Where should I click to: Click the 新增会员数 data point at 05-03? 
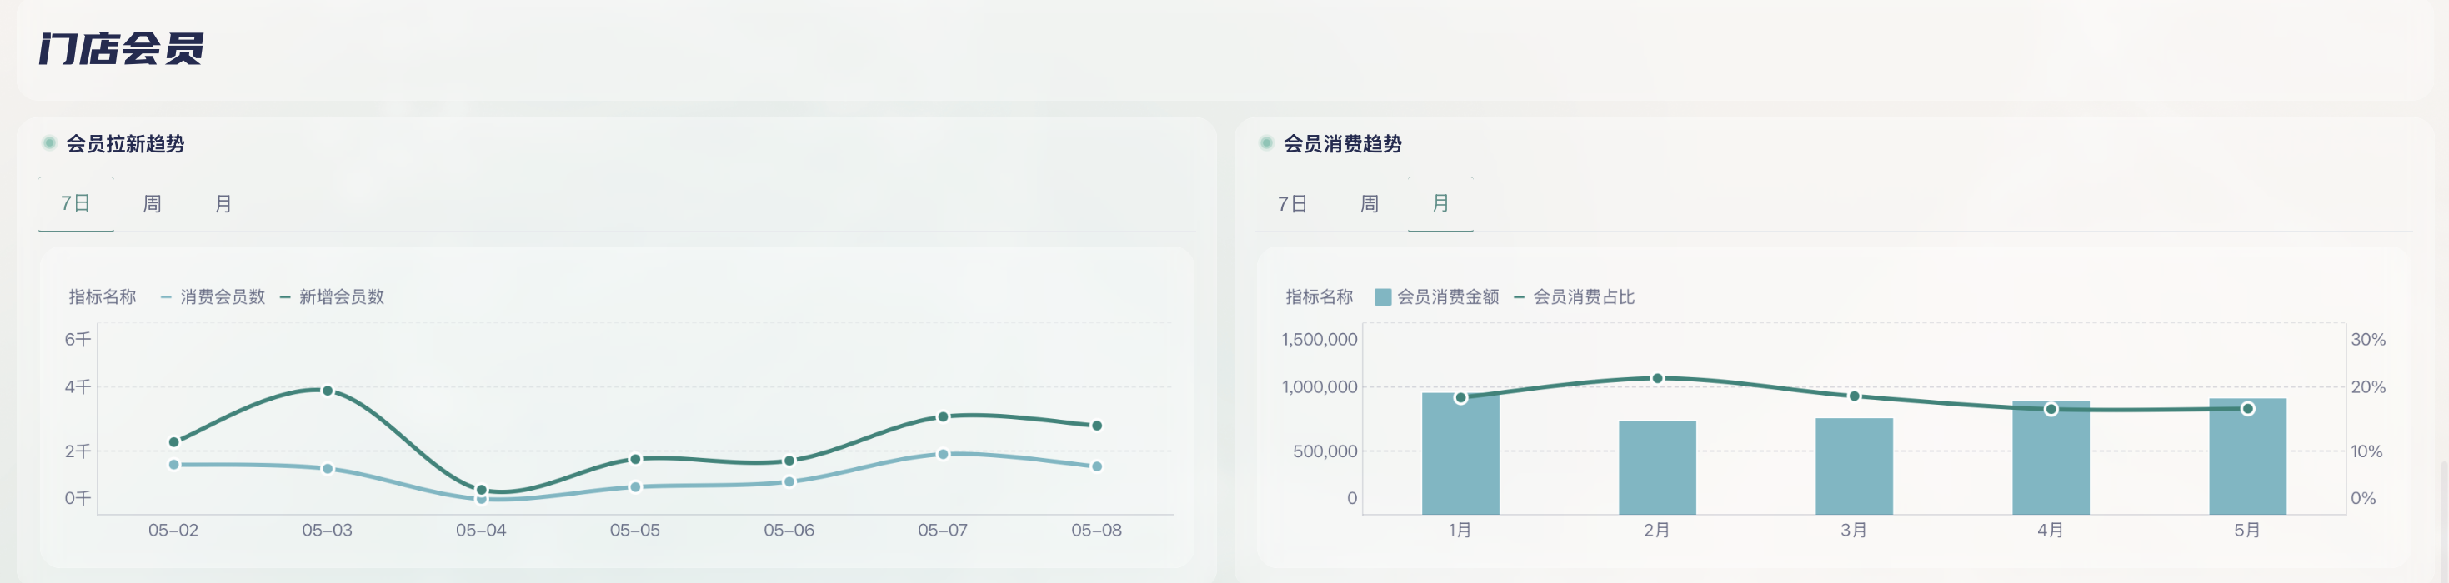[327, 391]
